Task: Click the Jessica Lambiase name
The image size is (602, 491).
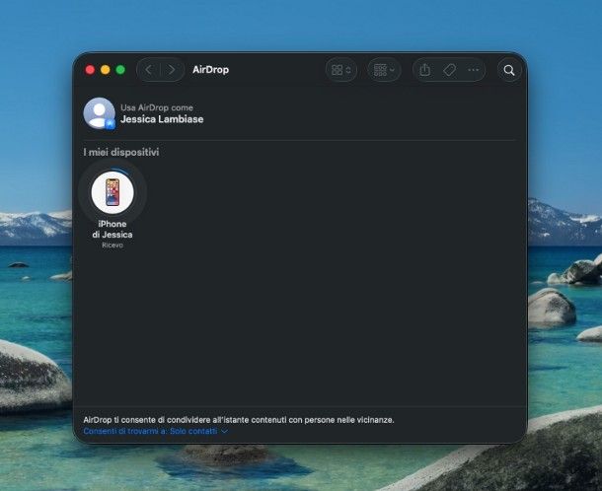Action: [162, 119]
